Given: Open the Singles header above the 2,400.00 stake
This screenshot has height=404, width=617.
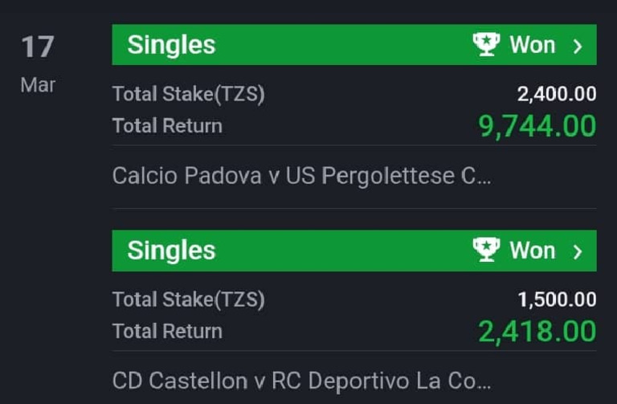Looking at the screenshot, I should coord(171,45).
